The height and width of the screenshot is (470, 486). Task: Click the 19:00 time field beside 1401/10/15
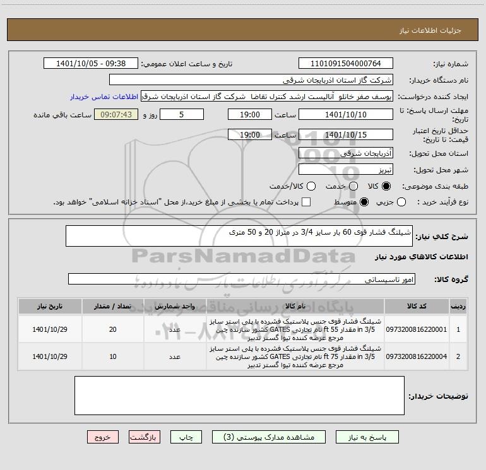[x=250, y=135]
